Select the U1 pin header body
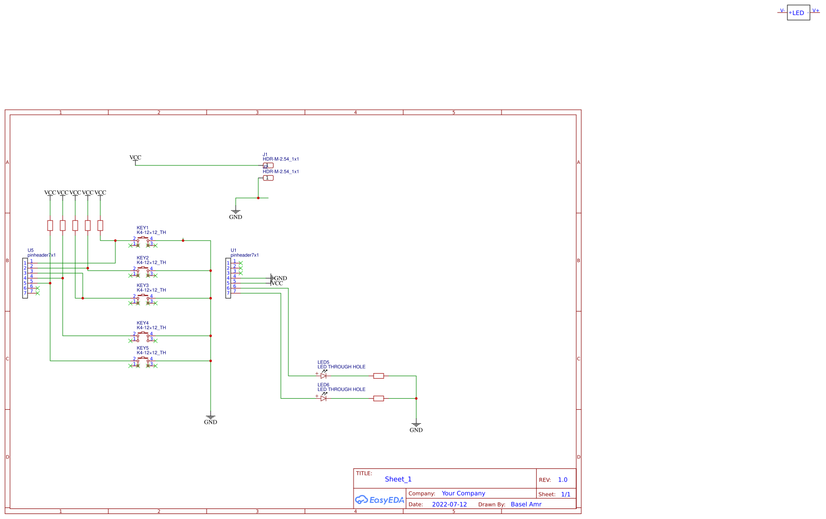This screenshot has height=519, width=826. pyautogui.click(x=228, y=278)
